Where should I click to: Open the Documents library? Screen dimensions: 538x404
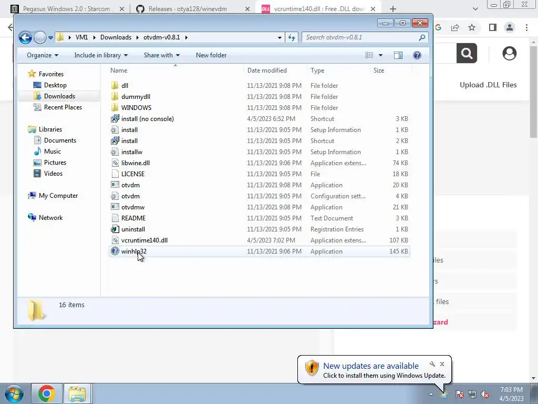60,140
